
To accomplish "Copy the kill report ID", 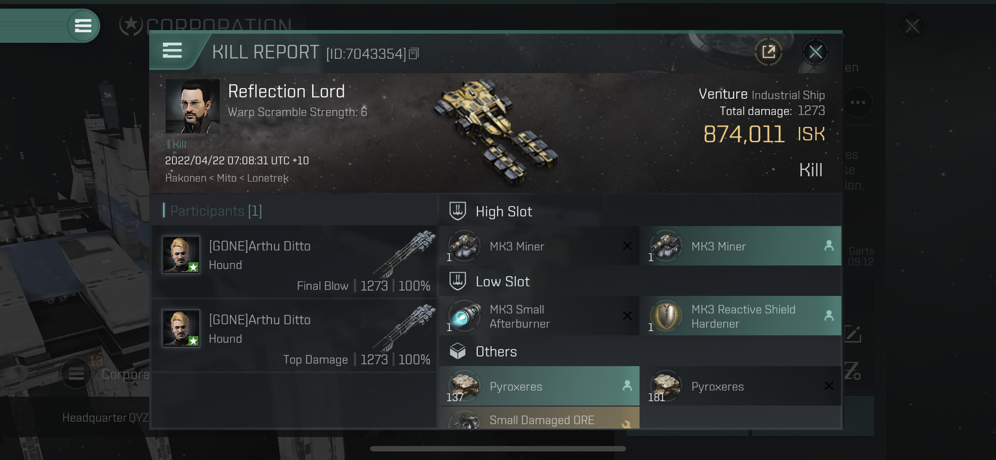I will (x=414, y=54).
